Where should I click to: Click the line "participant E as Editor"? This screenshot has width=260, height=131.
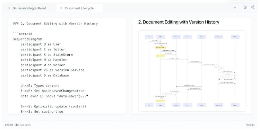pos(43,49)
